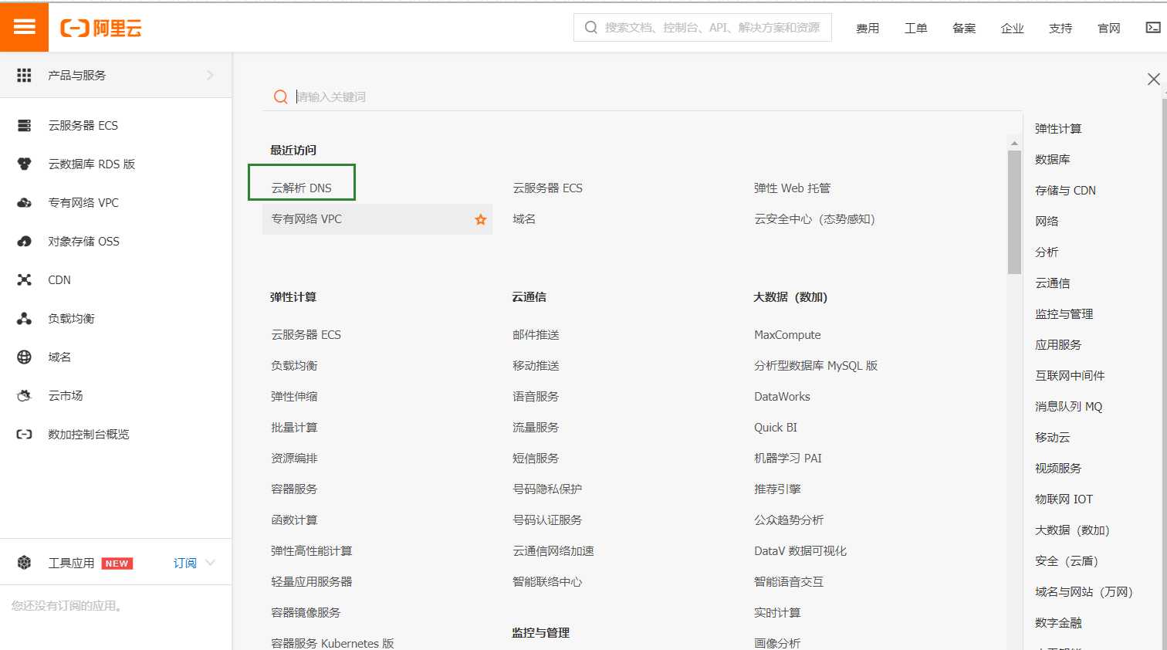Expand 产品与服务 with the right chevron
Screen dimensions: 1167x650
(x=210, y=75)
